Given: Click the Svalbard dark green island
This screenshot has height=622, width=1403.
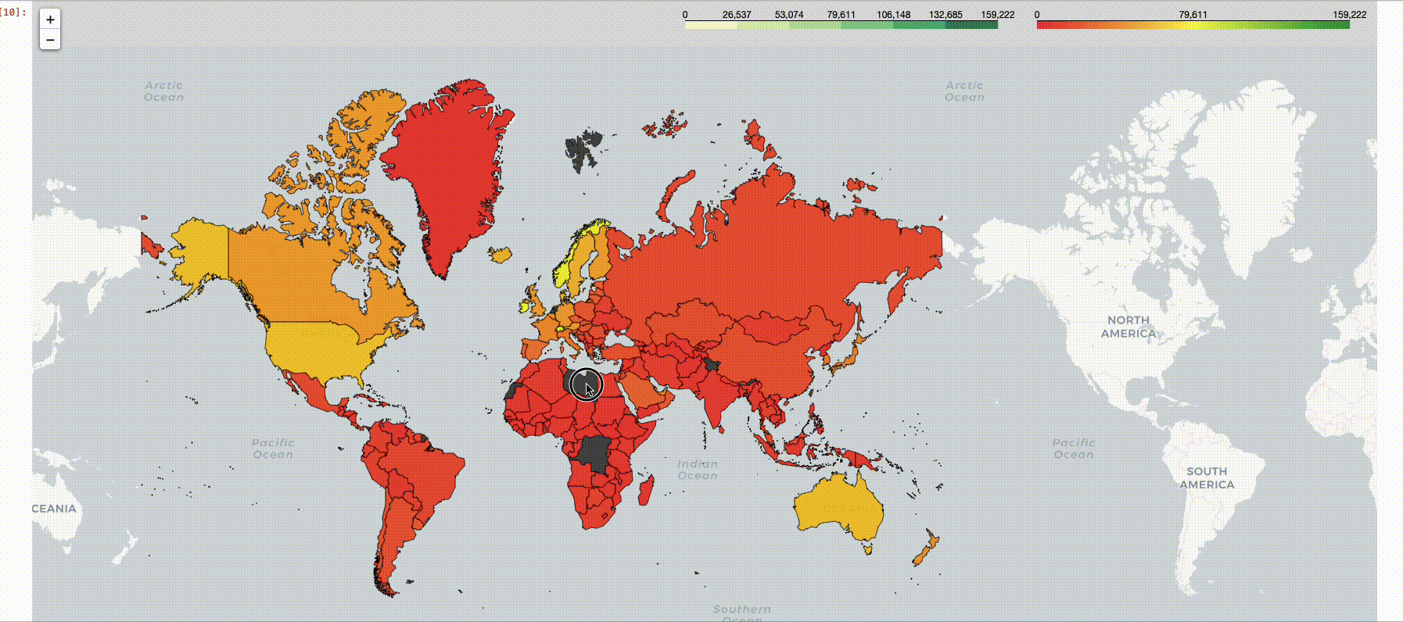Looking at the screenshot, I should (584, 149).
